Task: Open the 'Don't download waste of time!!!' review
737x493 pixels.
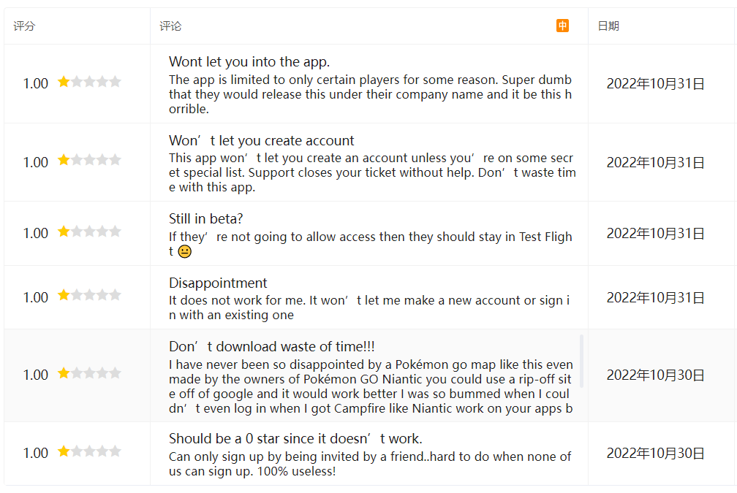Action: [271, 347]
